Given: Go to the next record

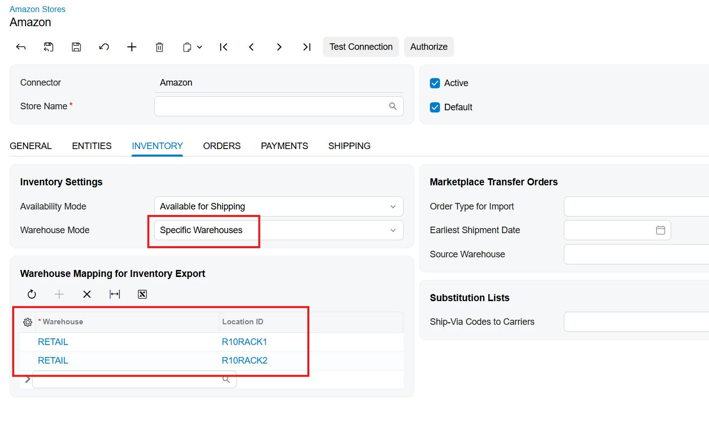Looking at the screenshot, I should (x=279, y=47).
